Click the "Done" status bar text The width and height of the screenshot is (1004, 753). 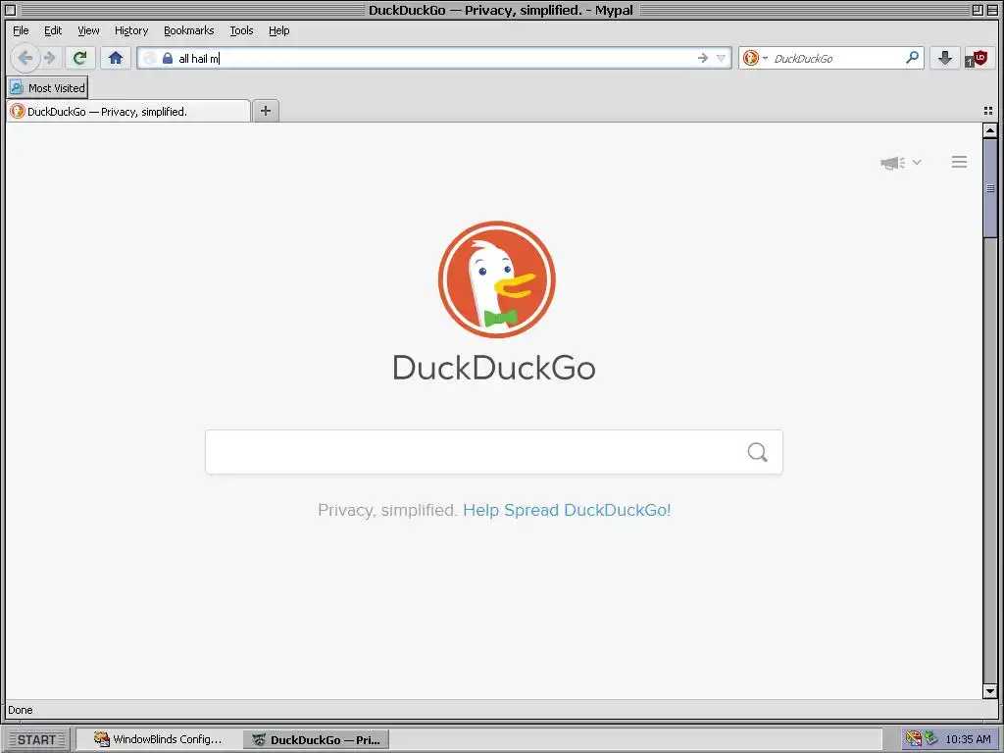(21, 710)
